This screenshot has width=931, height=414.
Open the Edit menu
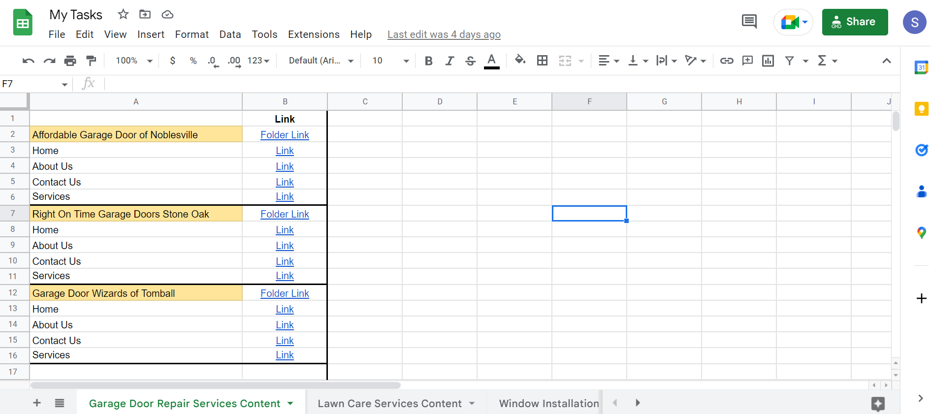click(85, 34)
